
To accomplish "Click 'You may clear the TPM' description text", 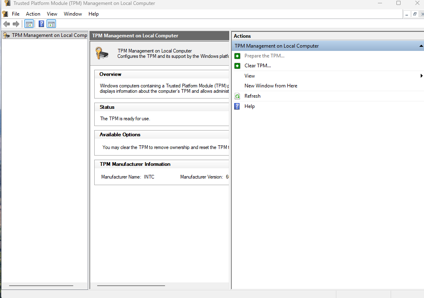I will click(165, 147).
